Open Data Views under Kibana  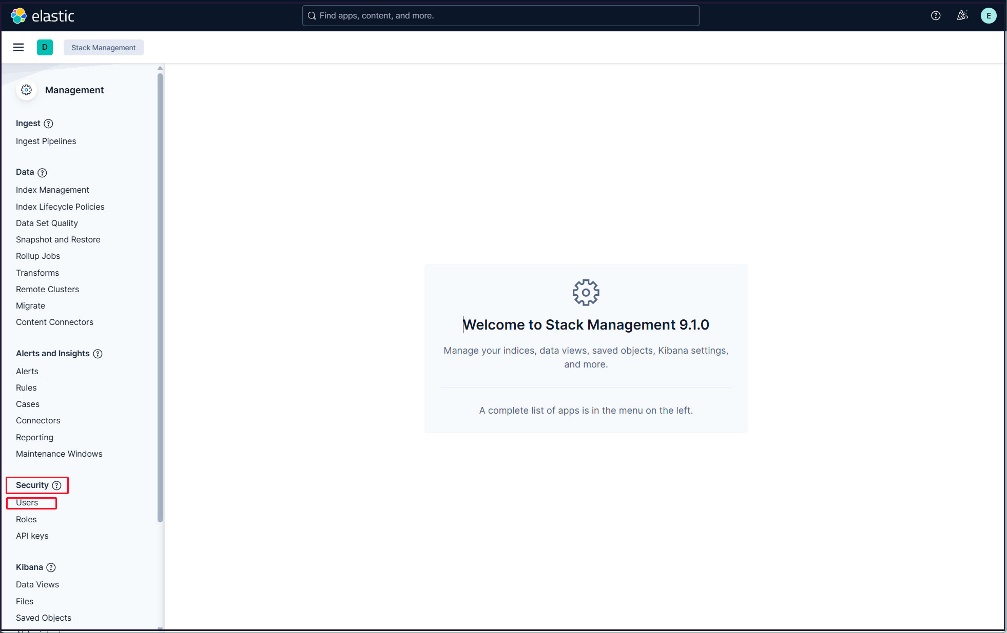click(37, 584)
